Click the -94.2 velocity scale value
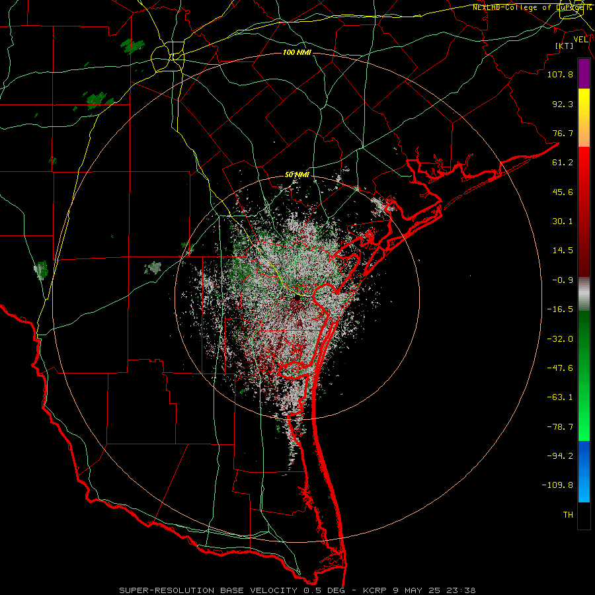This screenshot has width=595, height=595. coord(560,456)
